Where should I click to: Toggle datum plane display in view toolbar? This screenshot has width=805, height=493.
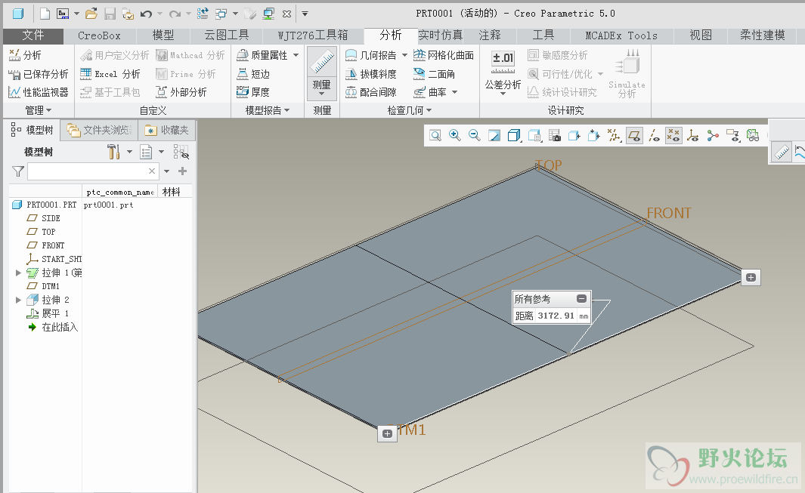point(634,135)
